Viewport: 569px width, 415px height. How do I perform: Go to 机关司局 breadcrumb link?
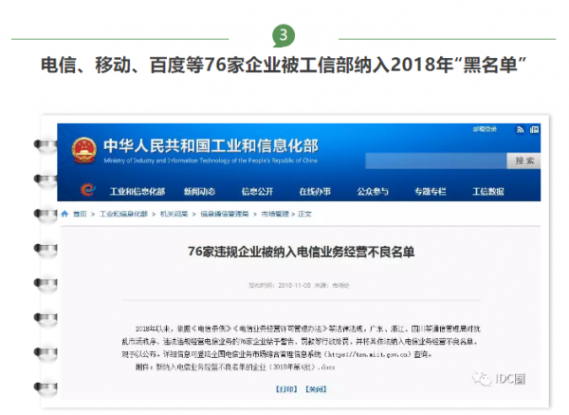point(174,214)
